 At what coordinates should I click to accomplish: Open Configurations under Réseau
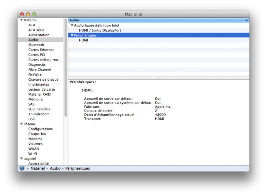click(40, 129)
